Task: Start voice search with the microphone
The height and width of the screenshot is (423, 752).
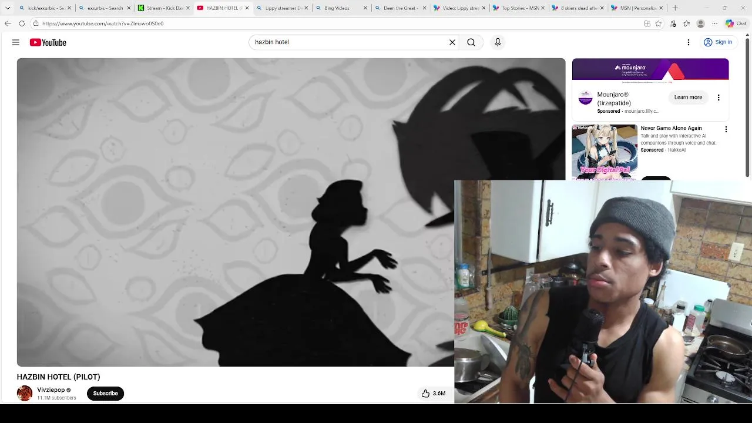Action: point(498,42)
